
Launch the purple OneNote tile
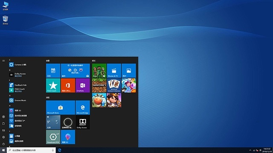tap(83, 85)
